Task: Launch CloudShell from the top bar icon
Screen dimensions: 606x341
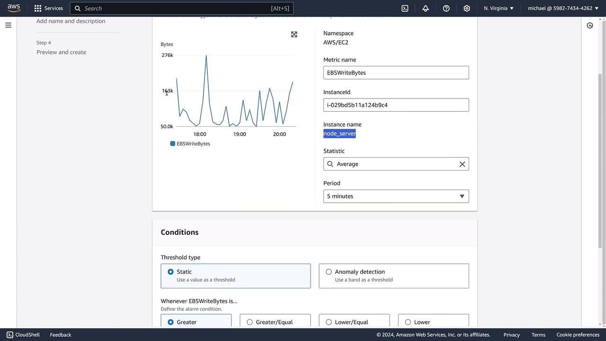Action: click(x=405, y=8)
